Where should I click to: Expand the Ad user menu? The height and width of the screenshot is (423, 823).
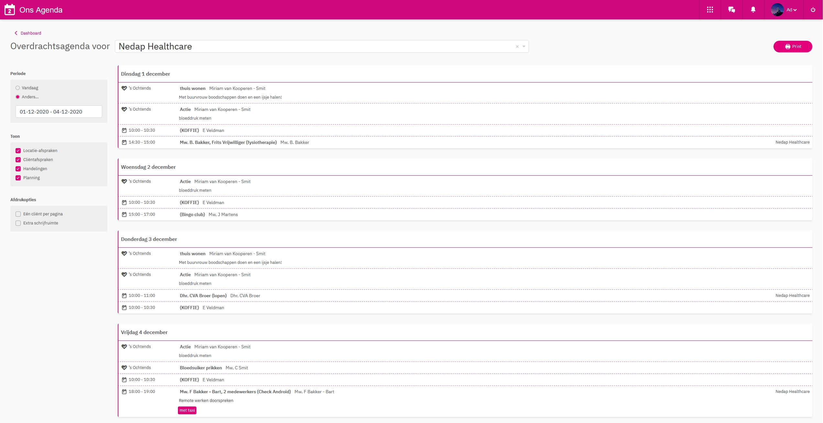click(x=792, y=10)
